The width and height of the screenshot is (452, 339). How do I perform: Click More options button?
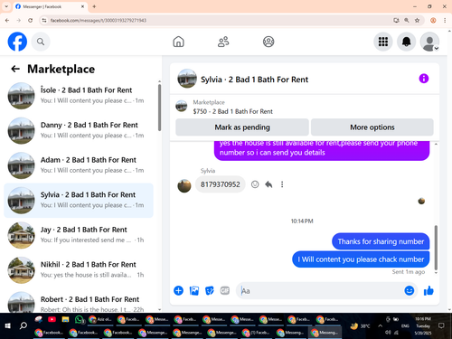372,127
